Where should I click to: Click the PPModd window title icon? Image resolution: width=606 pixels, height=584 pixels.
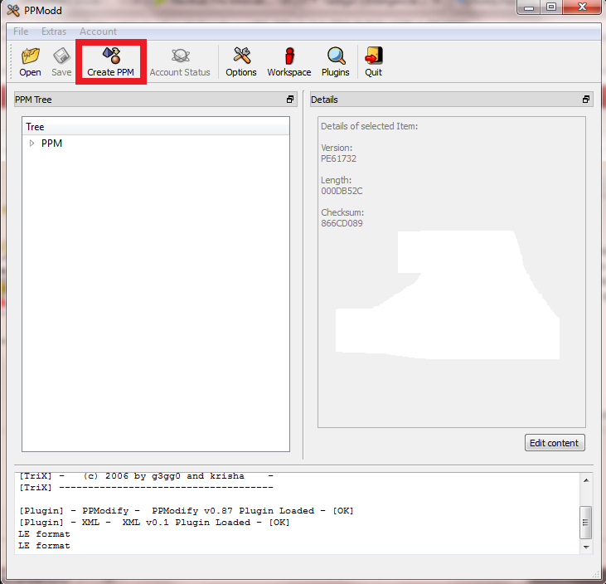13,11
